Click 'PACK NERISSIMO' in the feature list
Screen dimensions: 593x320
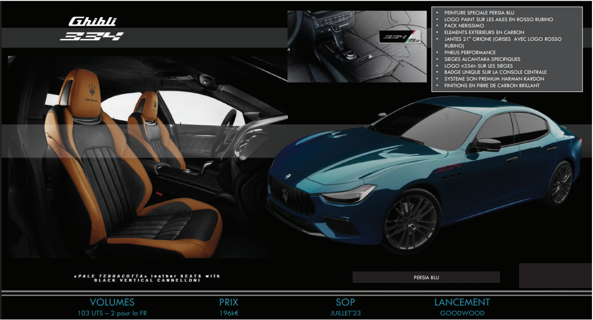pos(465,26)
